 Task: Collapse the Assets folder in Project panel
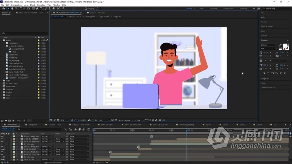(2, 40)
